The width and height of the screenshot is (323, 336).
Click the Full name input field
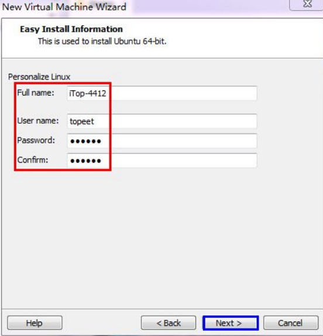coord(162,93)
